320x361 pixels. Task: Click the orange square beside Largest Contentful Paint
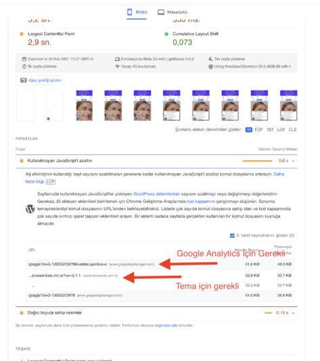point(22,34)
